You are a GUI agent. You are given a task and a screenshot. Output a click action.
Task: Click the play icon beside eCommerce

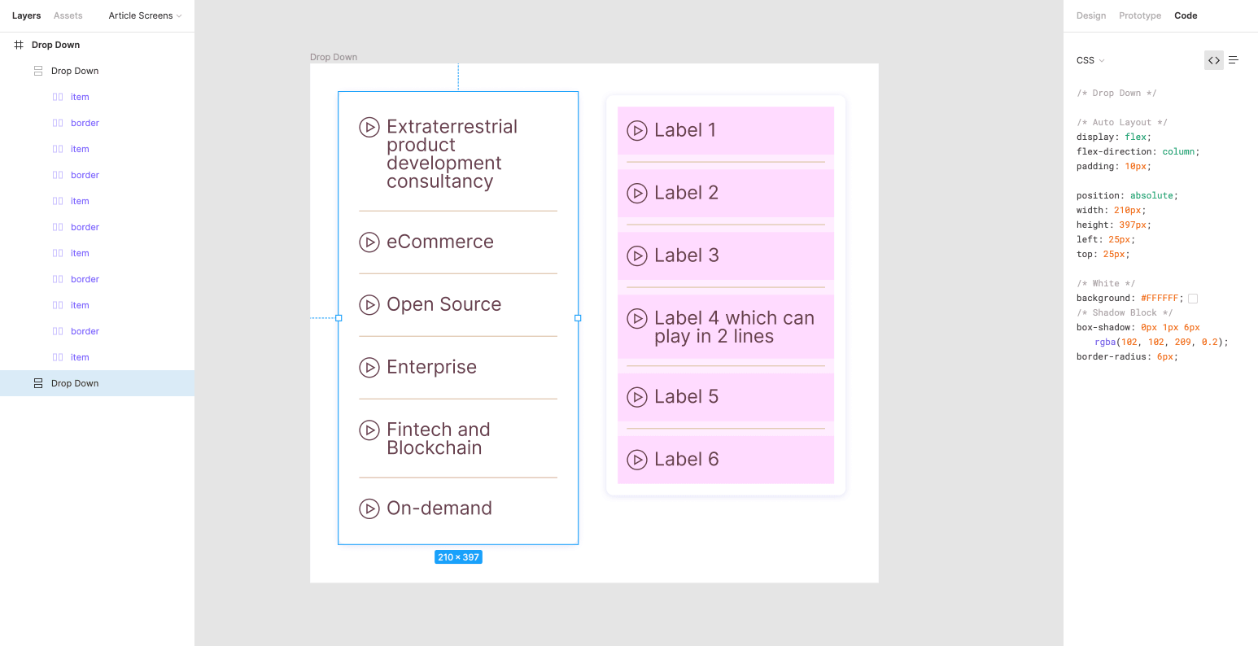coord(370,242)
